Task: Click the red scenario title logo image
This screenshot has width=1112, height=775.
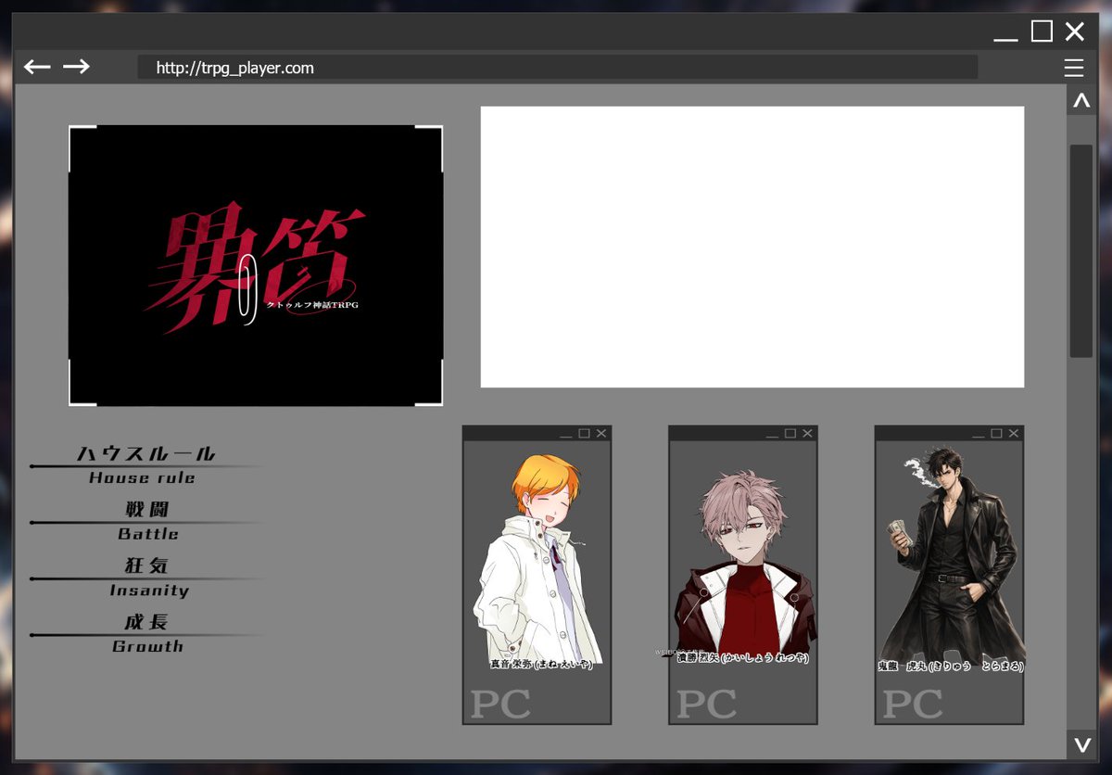Action: 256,265
